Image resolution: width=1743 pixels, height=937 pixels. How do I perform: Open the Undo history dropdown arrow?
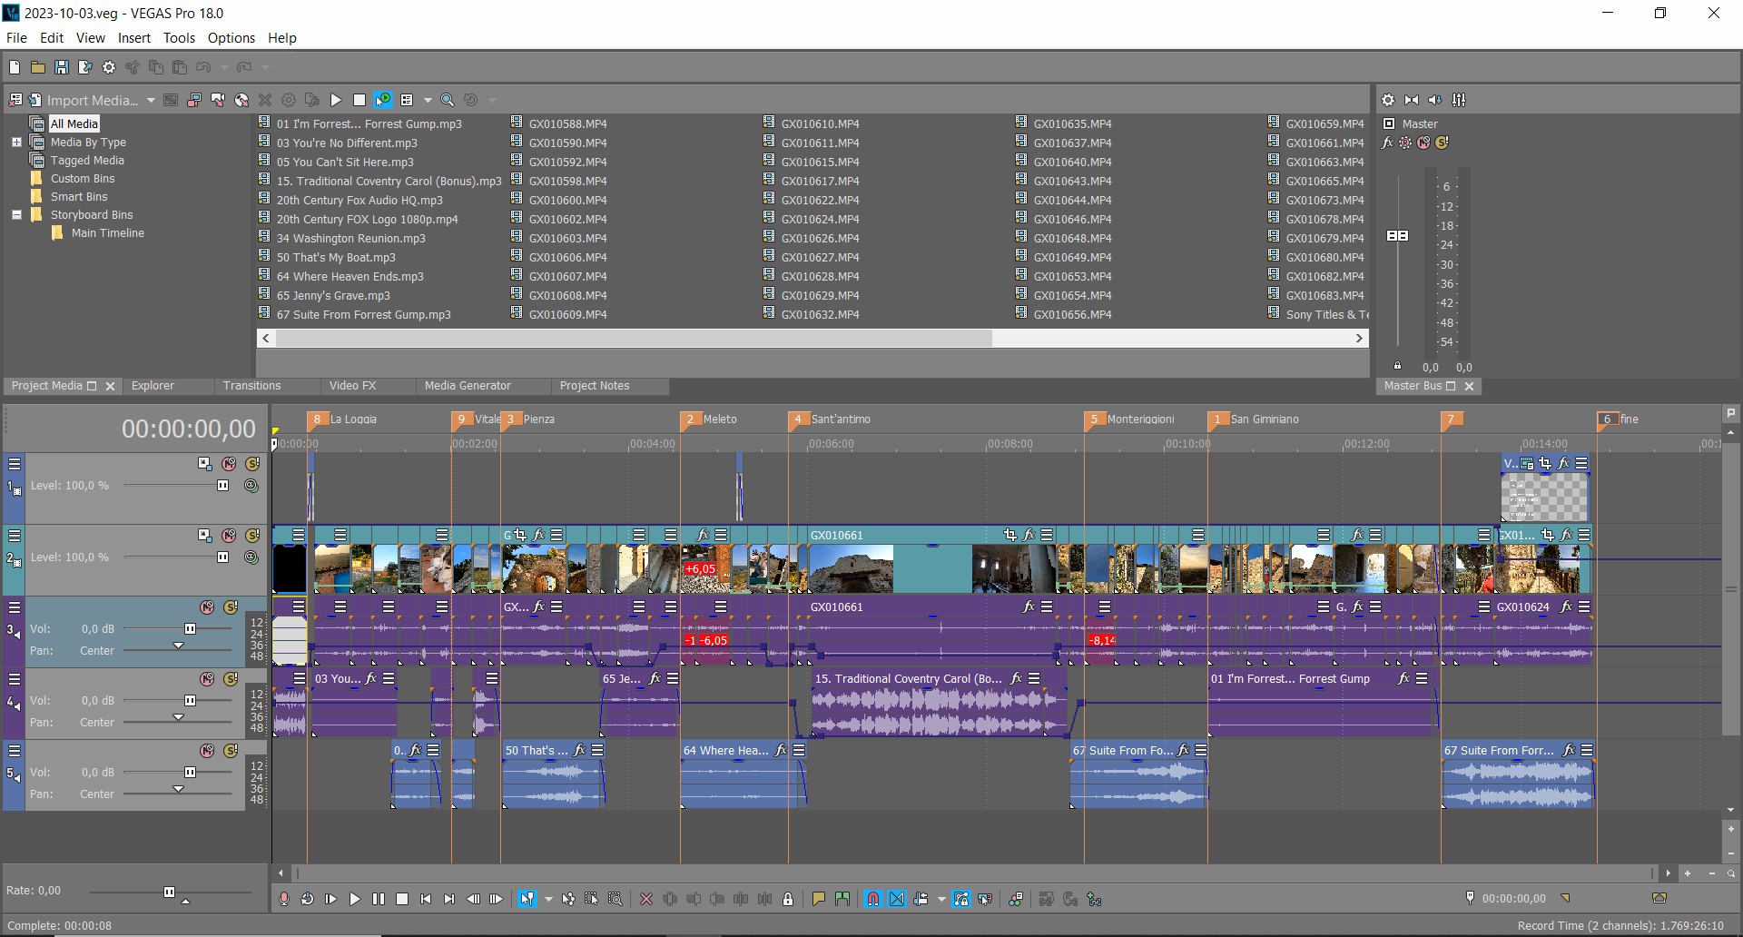coord(224,67)
